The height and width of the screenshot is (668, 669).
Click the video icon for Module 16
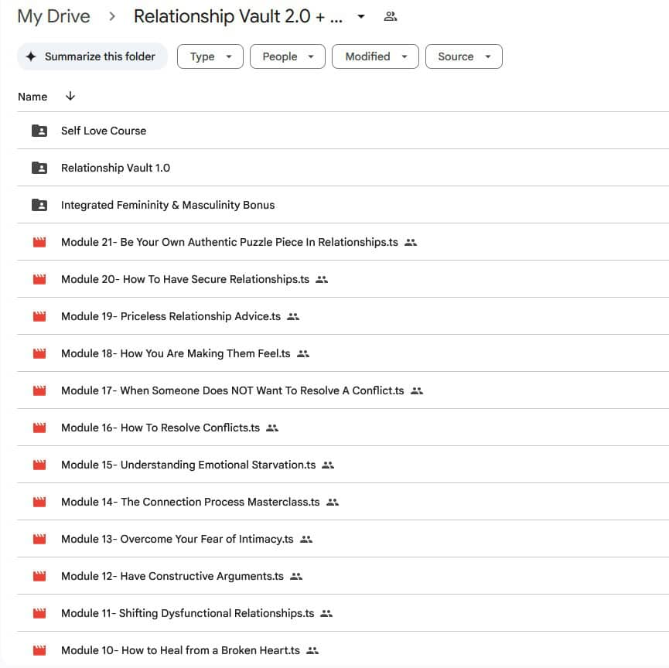tap(39, 428)
